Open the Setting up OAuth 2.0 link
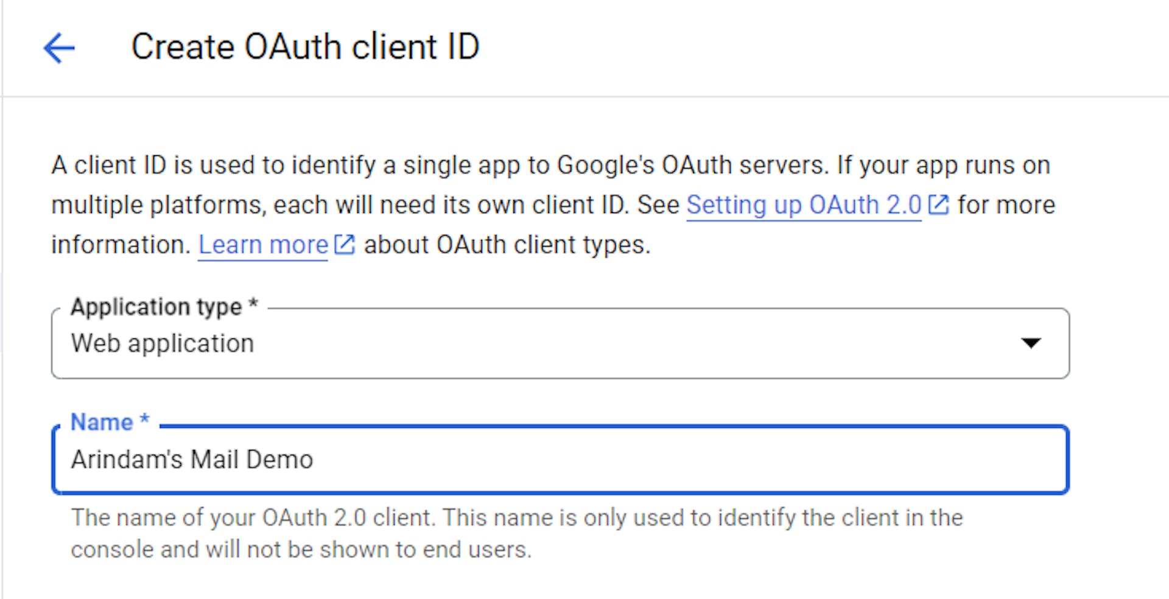The width and height of the screenshot is (1169, 599). click(804, 205)
